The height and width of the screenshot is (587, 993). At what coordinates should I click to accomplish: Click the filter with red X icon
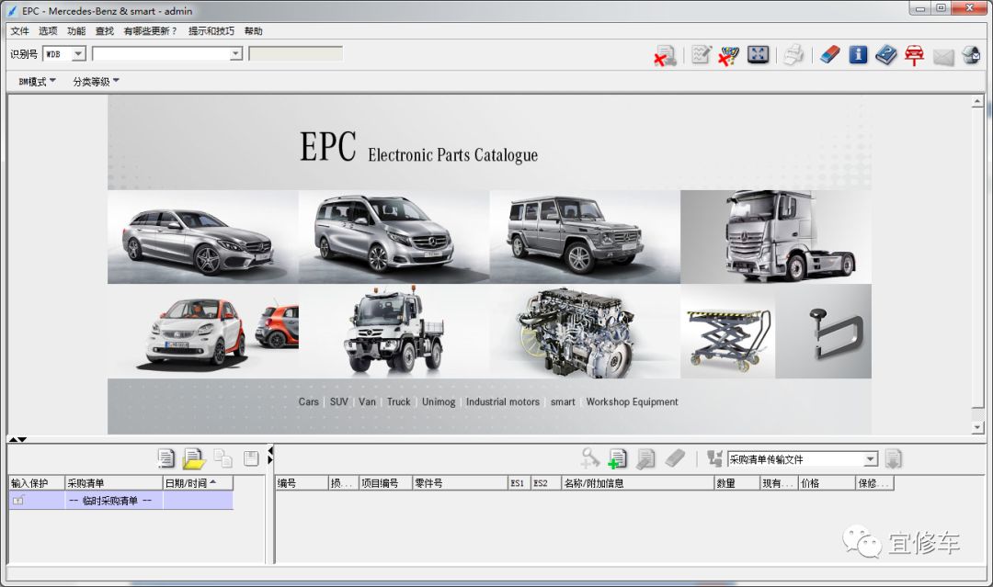[728, 55]
